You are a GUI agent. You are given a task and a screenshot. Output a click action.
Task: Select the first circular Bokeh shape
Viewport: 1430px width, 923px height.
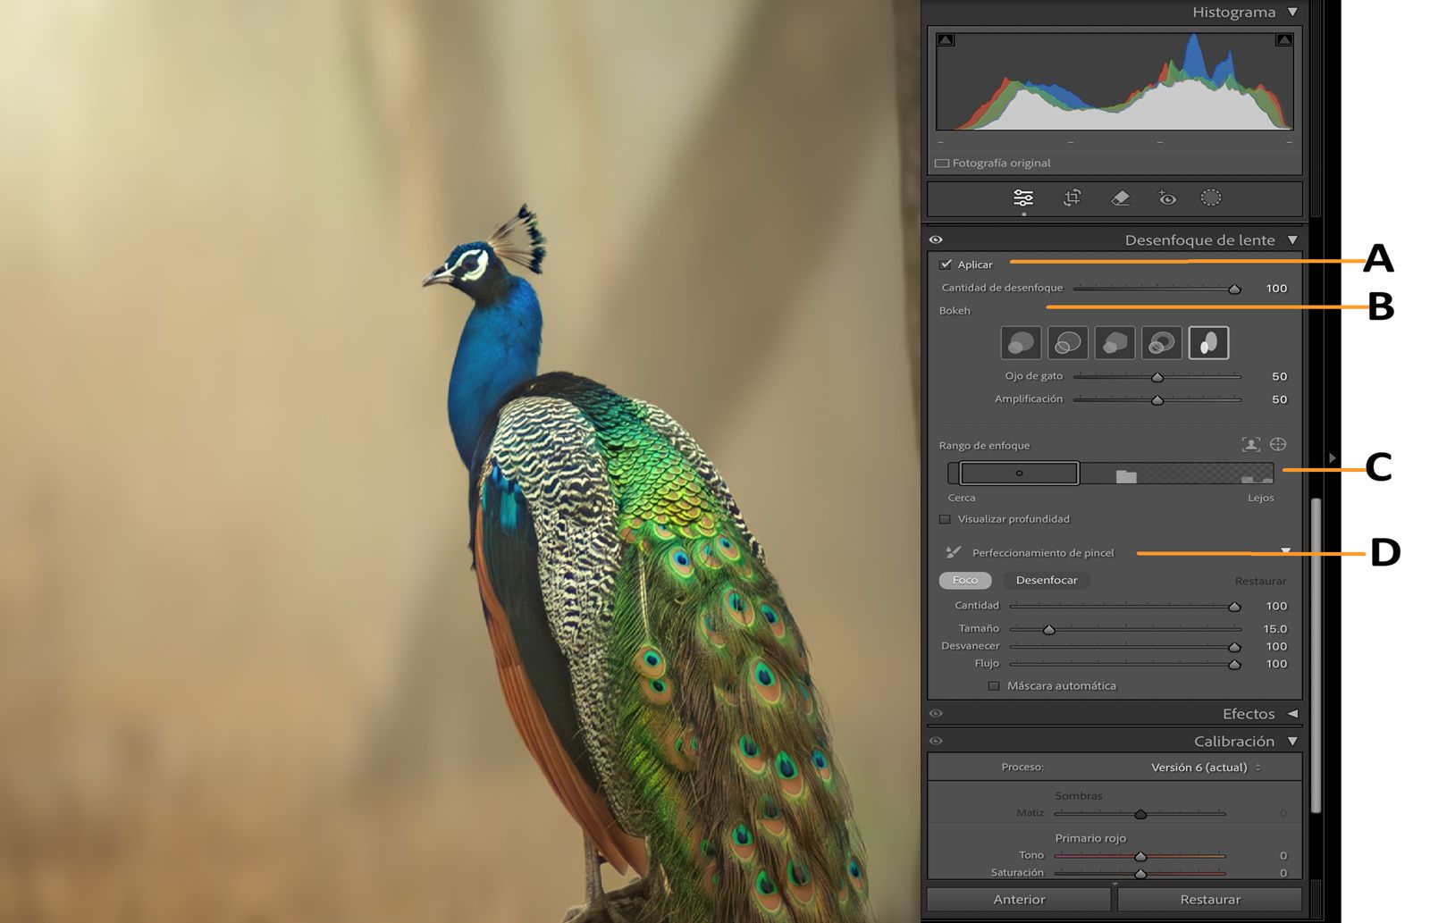pyautogui.click(x=1021, y=342)
